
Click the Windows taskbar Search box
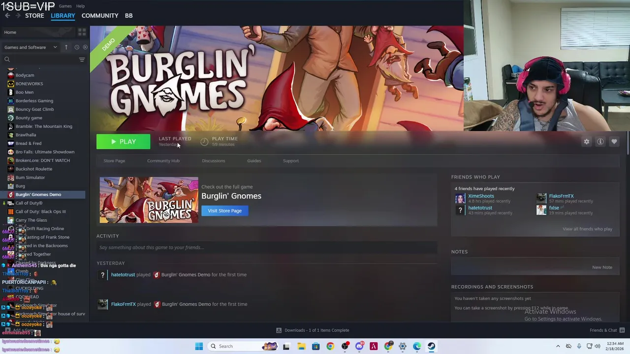pyautogui.click(x=242, y=346)
